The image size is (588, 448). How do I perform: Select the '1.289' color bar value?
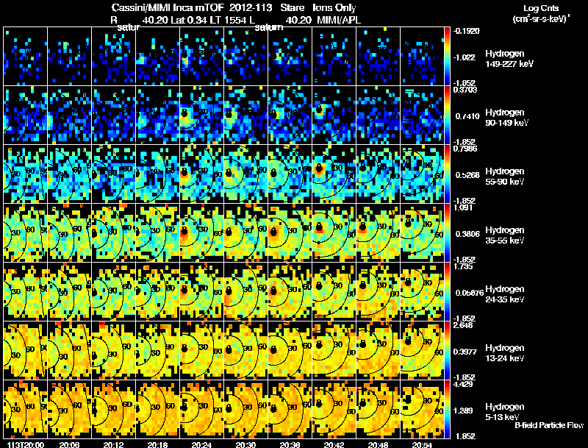pyautogui.click(x=463, y=410)
